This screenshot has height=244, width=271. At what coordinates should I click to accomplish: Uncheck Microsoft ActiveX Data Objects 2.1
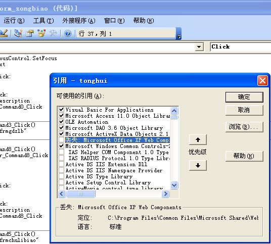point(61,134)
